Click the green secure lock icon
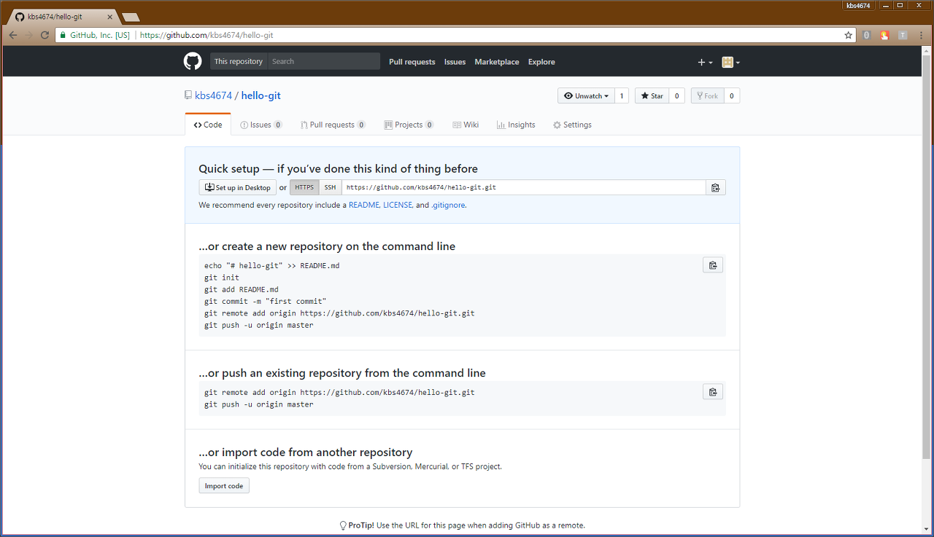The image size is (934, 537). pos(63,35)
